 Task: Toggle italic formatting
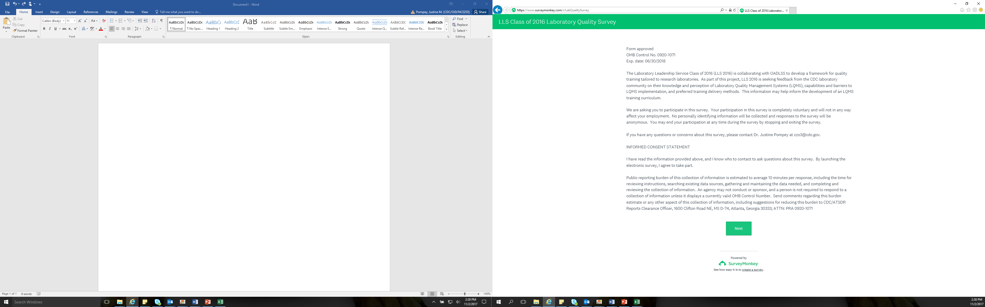(x=49, y=29)
